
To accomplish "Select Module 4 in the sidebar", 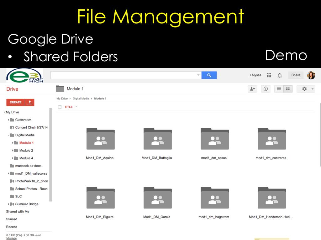I will tap(26, 158).
